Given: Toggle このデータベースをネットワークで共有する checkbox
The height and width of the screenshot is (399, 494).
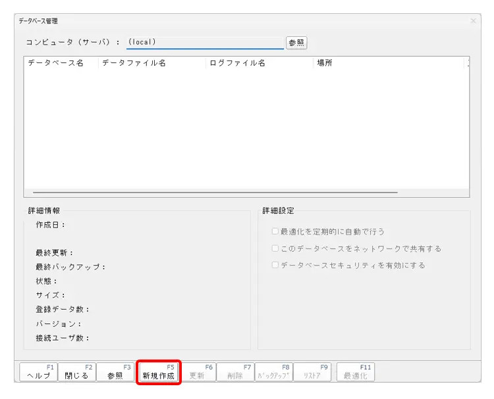Looking at the screenshot, I should point(275,248).
